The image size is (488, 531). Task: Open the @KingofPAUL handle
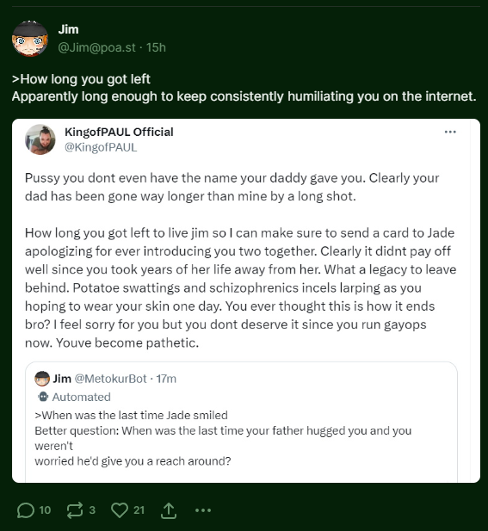(101, 147)
